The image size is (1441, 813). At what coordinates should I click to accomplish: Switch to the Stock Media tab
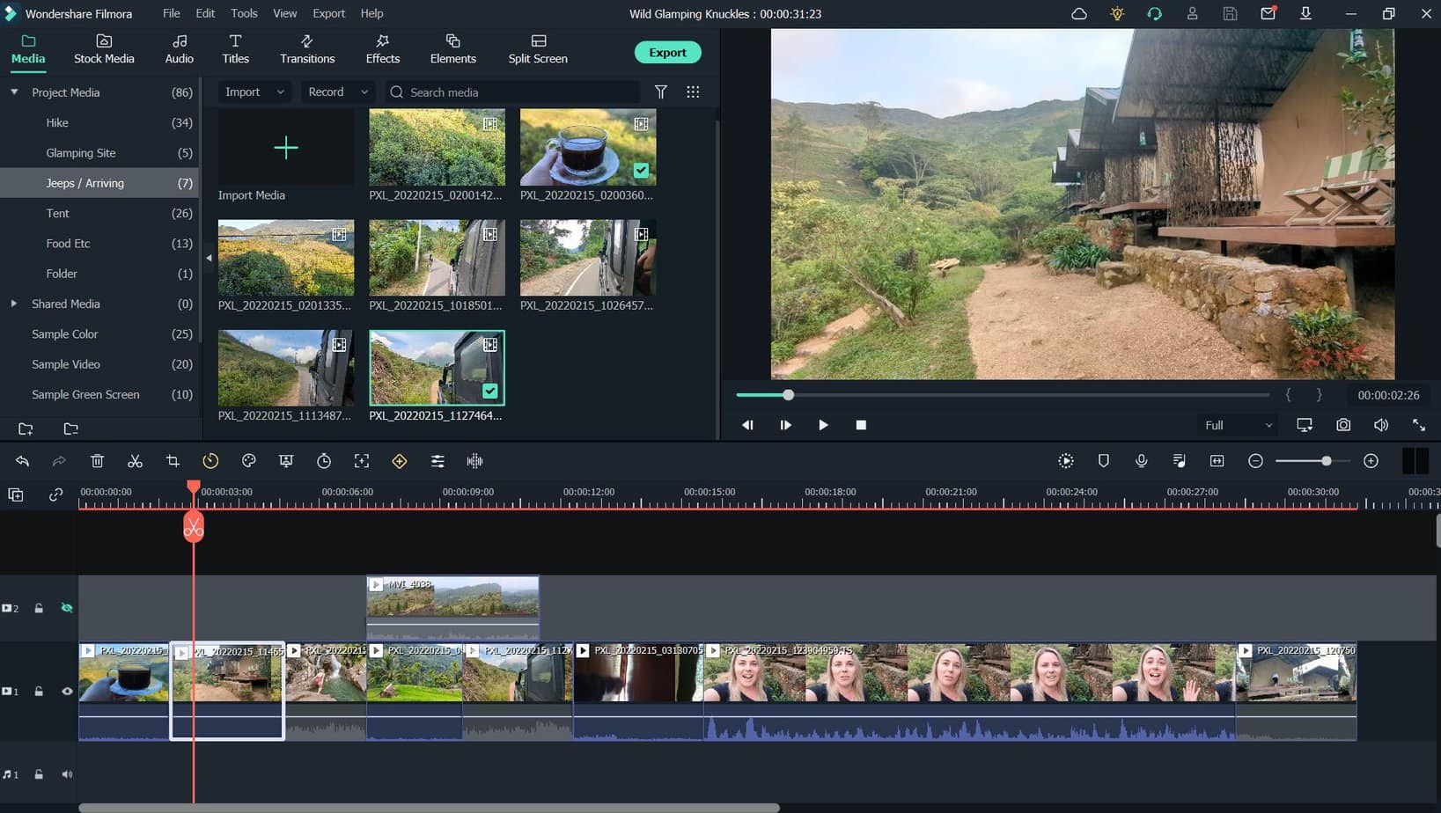[x=104, y=48]
